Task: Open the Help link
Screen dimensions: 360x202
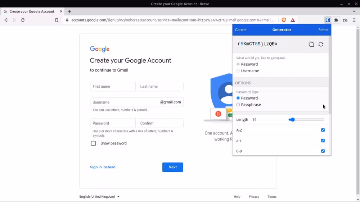Action: [237, 197]
